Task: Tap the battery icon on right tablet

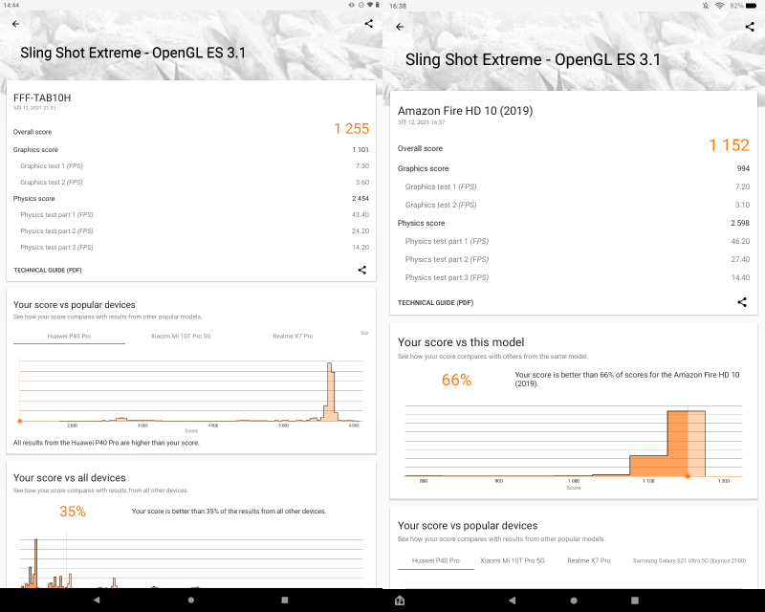Action: point(752,6)
